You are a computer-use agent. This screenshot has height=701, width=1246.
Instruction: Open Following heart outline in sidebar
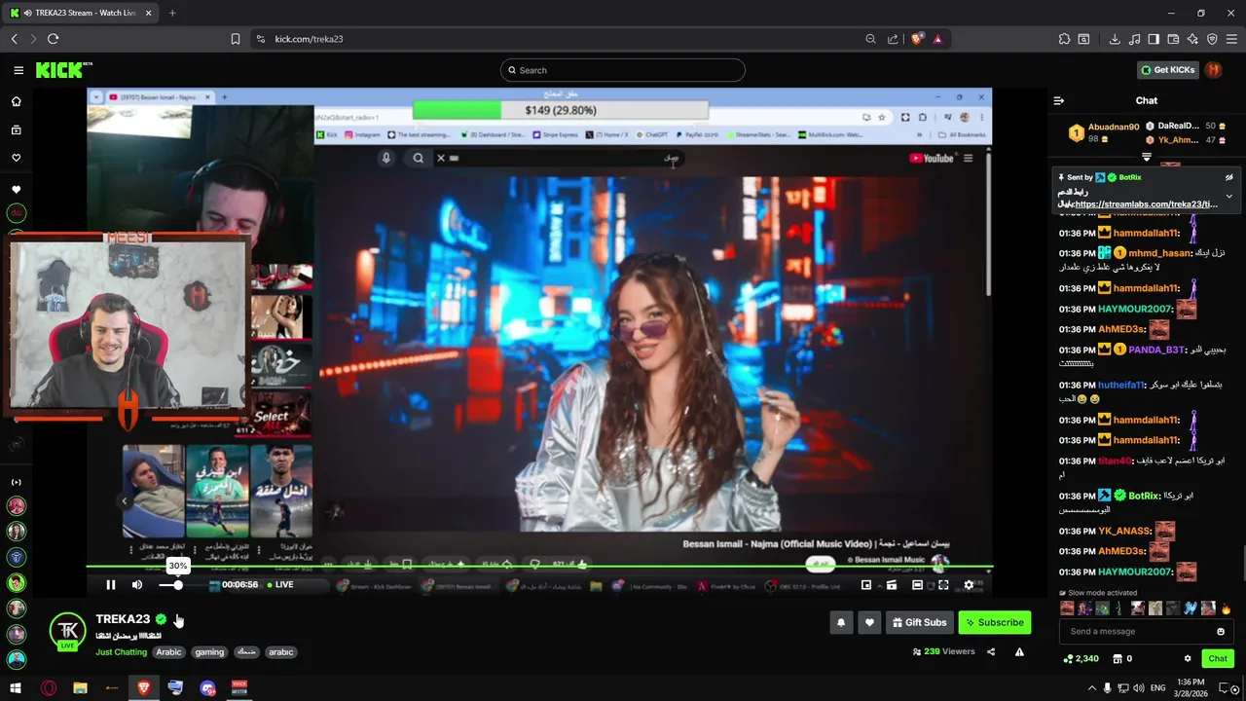(x=16, y=158)
